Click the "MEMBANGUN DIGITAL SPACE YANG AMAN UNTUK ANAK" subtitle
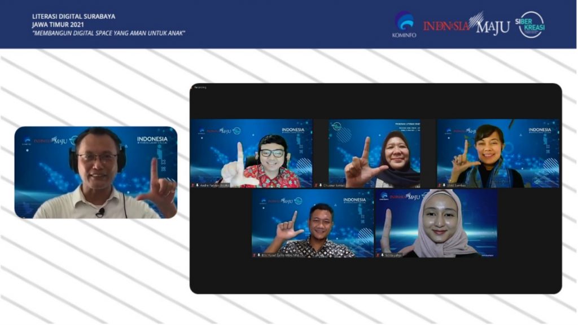Image resolution: width=578 pixels, height=325 pixels. coord(108,33)
